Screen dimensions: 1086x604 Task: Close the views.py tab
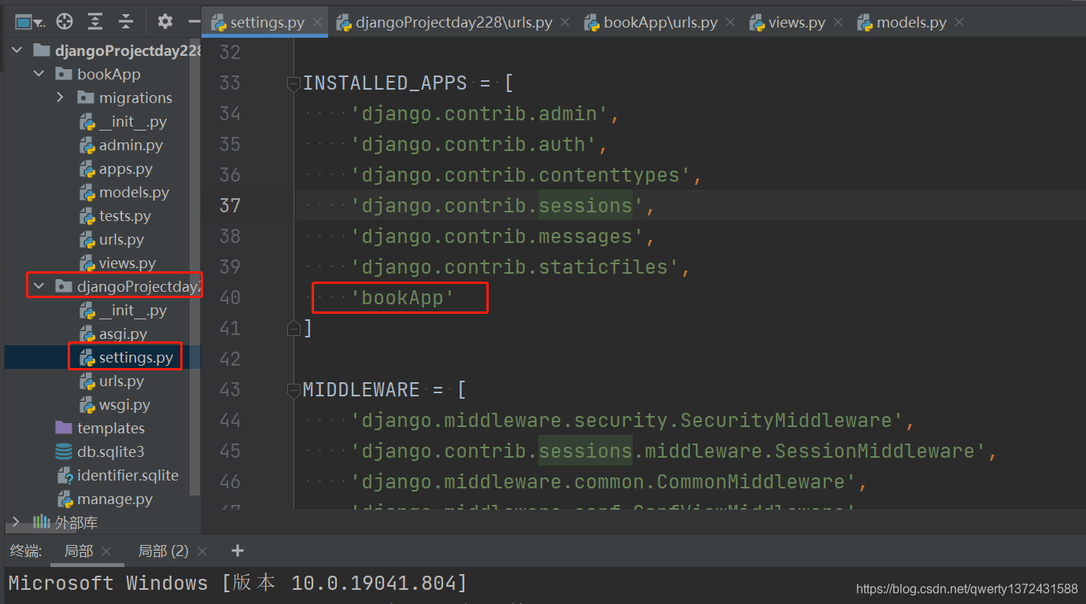pyautogui.click(x=839, y=23)
